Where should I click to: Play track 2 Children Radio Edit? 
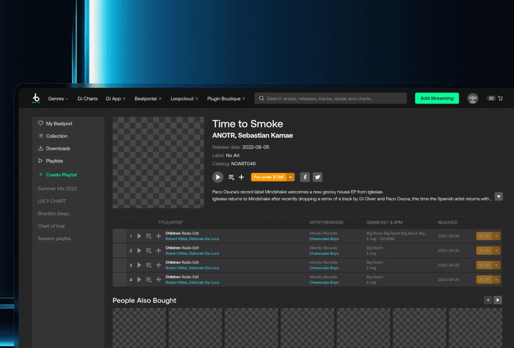[139, 251]
